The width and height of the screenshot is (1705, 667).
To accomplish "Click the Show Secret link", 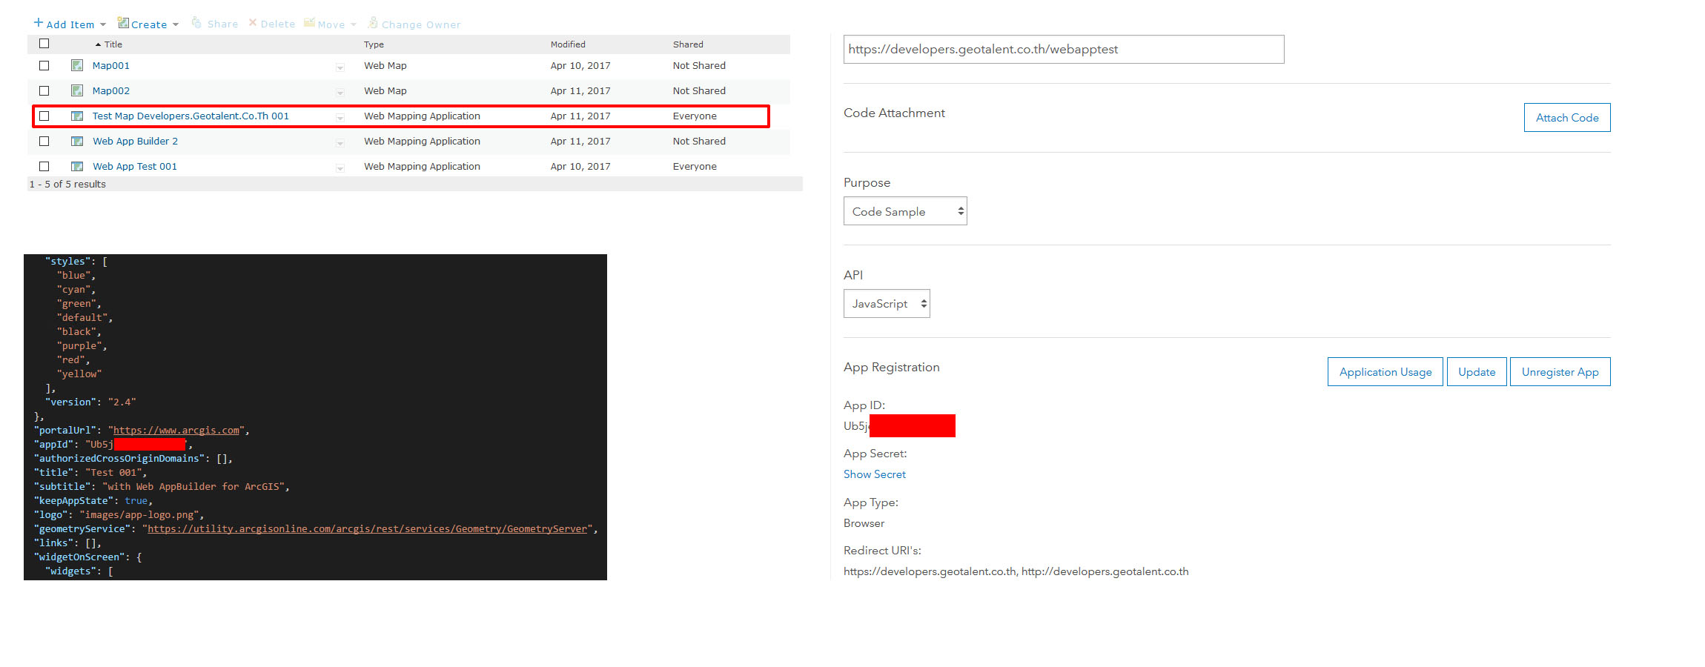I will tap(874, 474).
